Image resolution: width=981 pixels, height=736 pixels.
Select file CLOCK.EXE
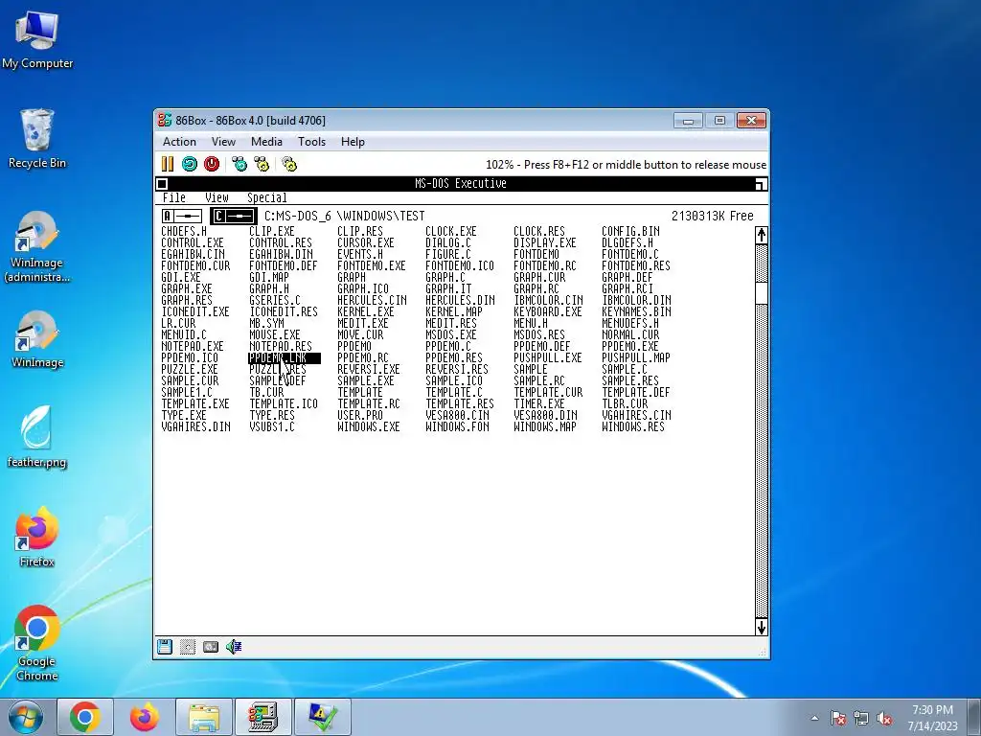(x=451, y=231)
